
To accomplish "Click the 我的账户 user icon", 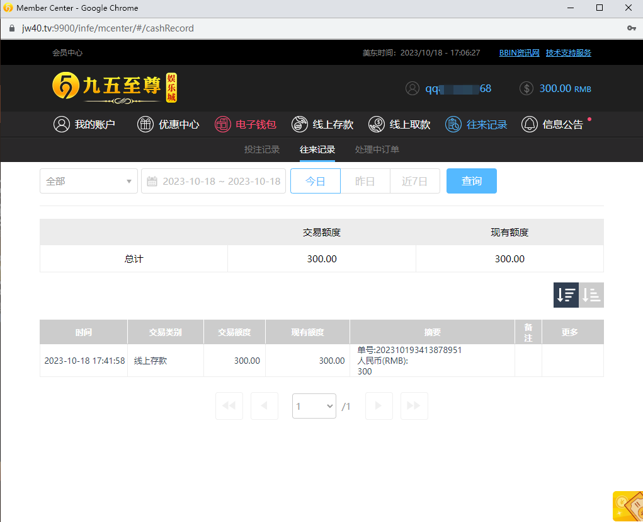I will click(x=62, y=124).
